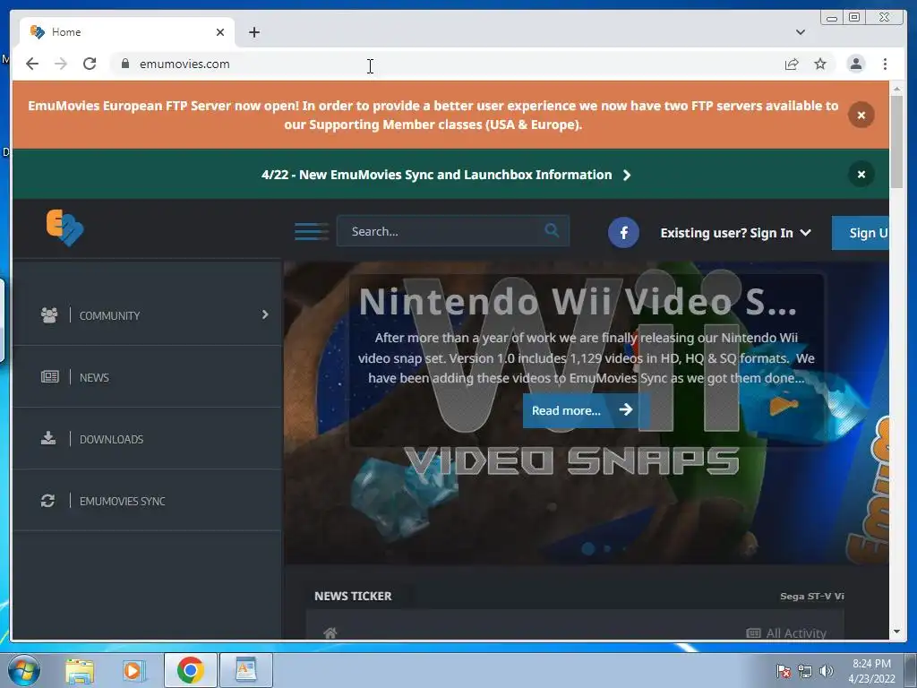Open the Chrome three-dot menu

tap(885, 64)
